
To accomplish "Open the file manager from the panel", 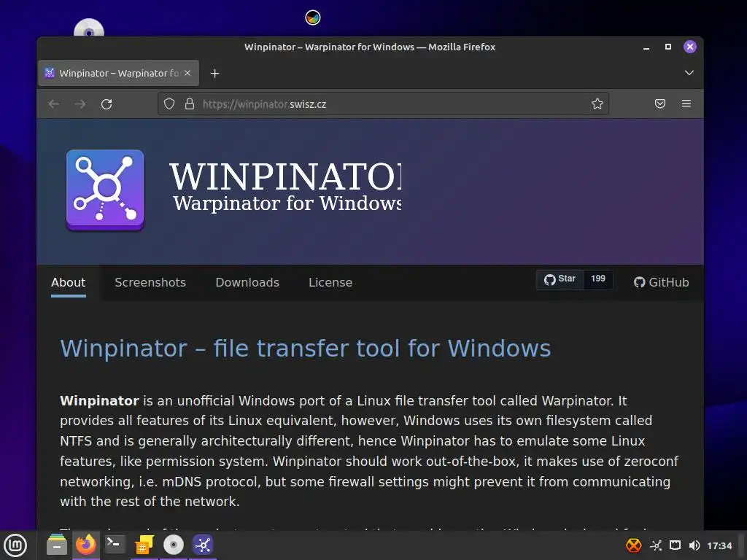I will 57,545.
